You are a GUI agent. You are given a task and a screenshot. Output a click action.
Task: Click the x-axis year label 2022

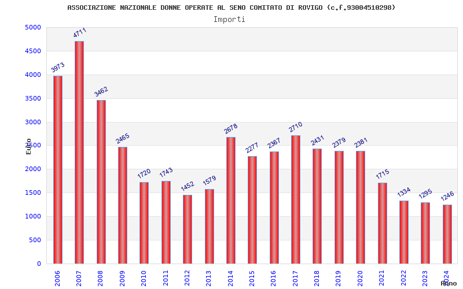(x=403, y=278)
